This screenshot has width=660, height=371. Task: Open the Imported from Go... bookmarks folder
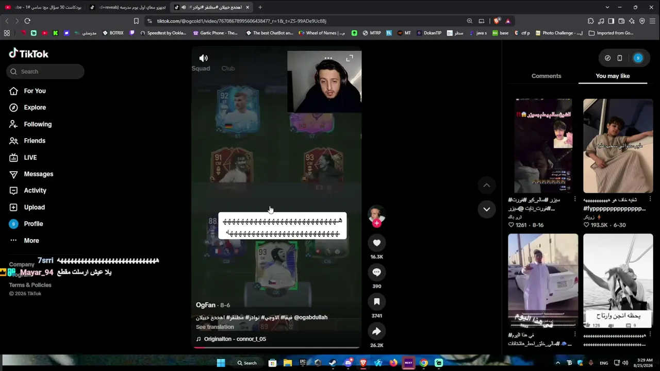tap(611, 33)
